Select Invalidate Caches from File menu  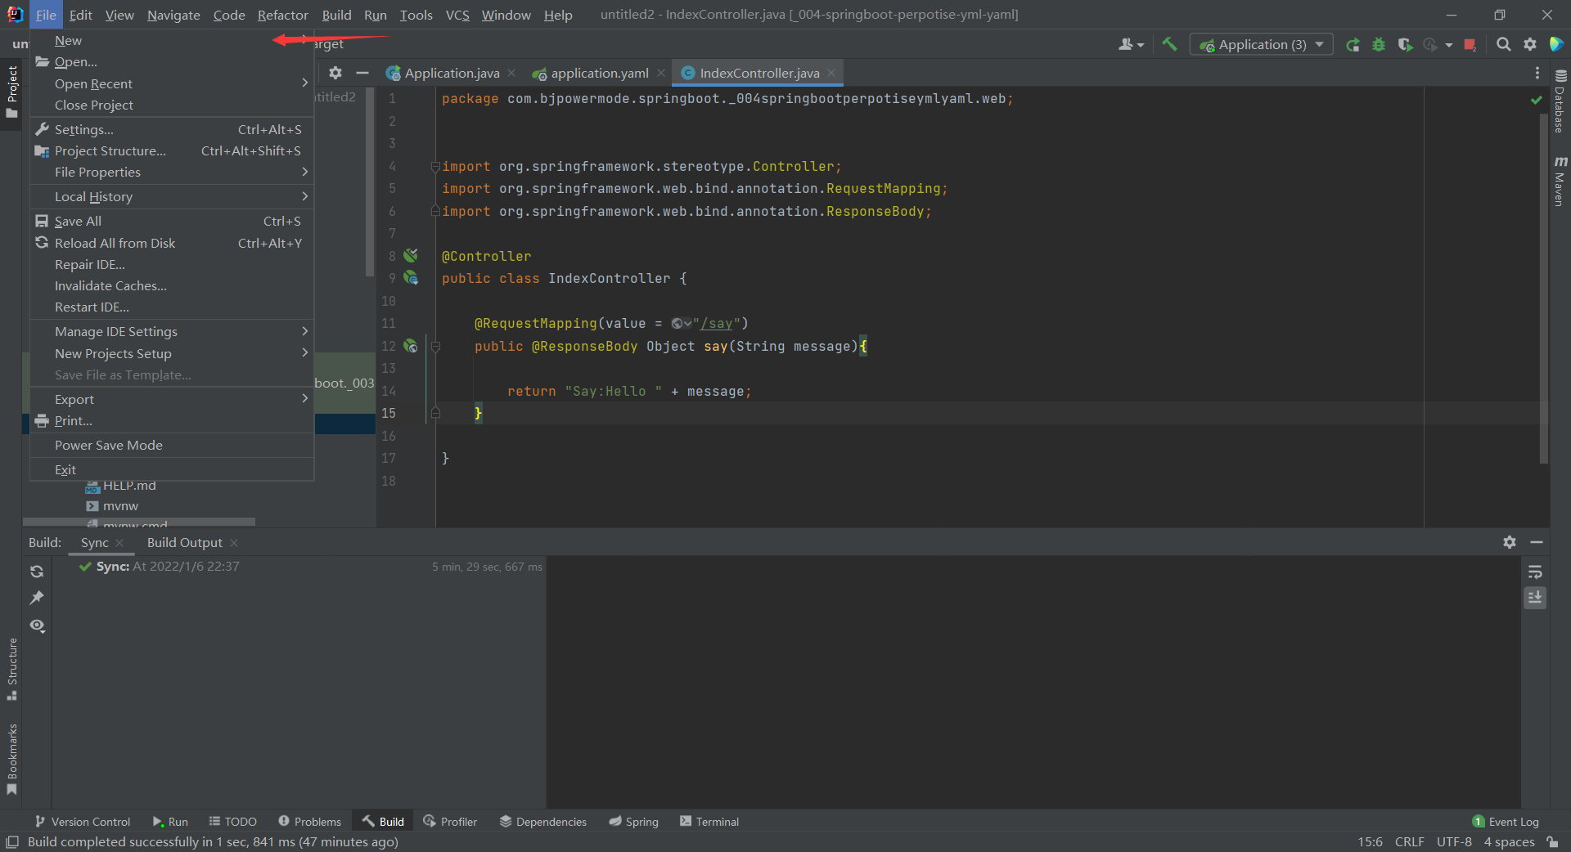(x=110, y=286)
